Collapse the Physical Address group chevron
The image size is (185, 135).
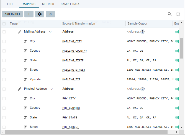pos(52,89)
